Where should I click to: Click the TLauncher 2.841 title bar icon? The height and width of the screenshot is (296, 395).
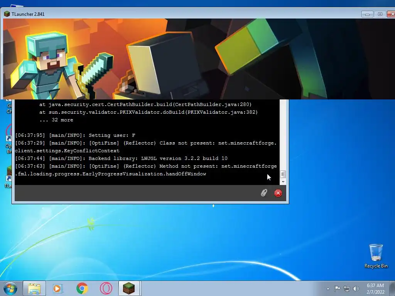click(7, 14)
